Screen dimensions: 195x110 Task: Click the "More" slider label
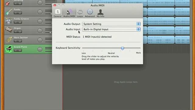point(138,53)
